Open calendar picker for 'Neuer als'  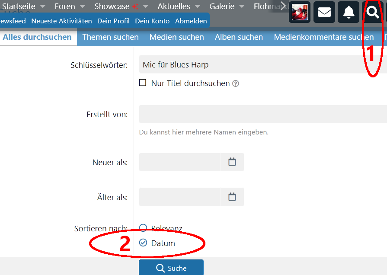232,162
